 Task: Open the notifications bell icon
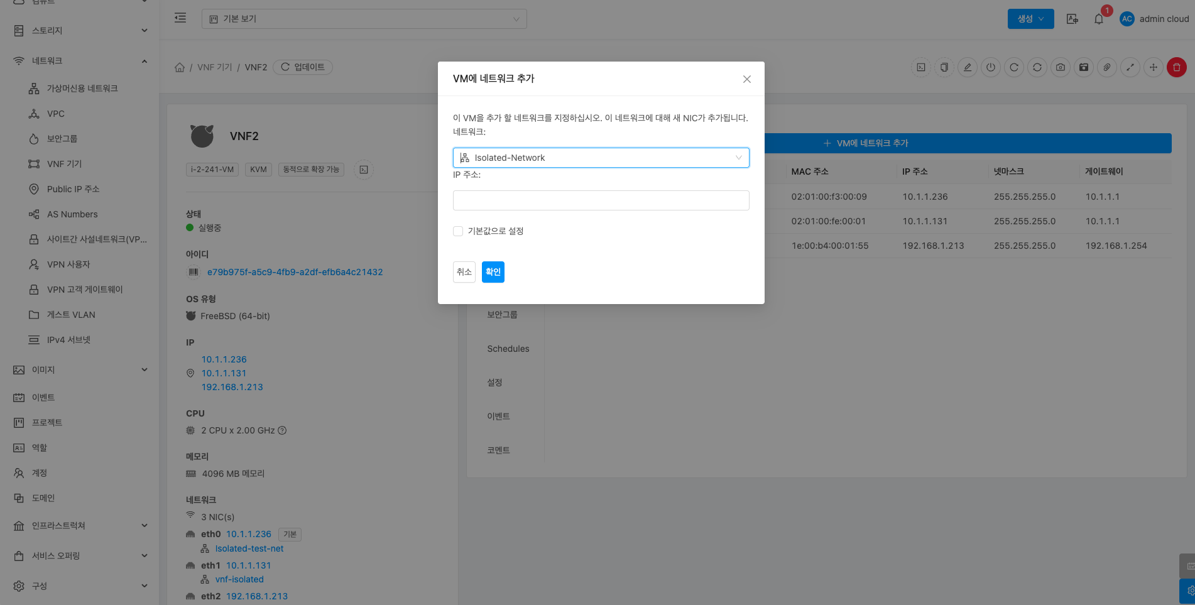click(x=1099, y=19)
